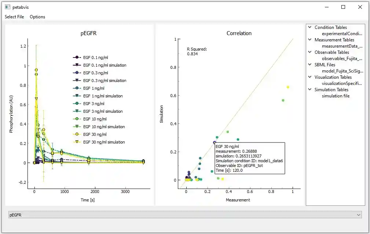Select the measurementData_... file entry
The image size is (370, 234).
(x=342, y=46)
